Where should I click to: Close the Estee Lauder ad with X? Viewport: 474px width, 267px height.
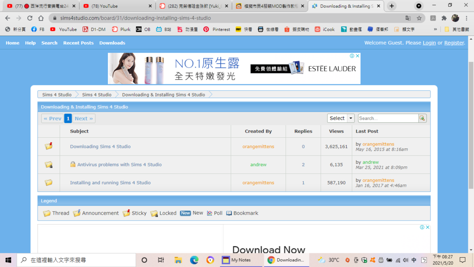click(x=358, y=56)
